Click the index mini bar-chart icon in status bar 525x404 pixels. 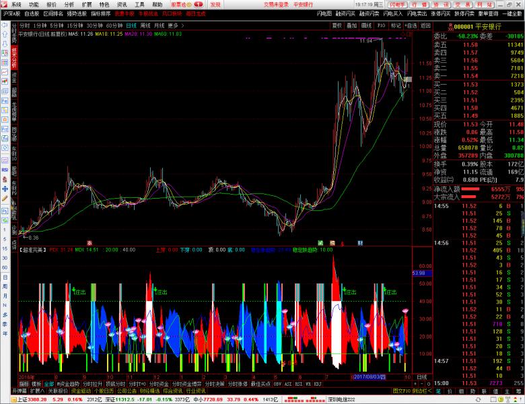click(305, 400)
